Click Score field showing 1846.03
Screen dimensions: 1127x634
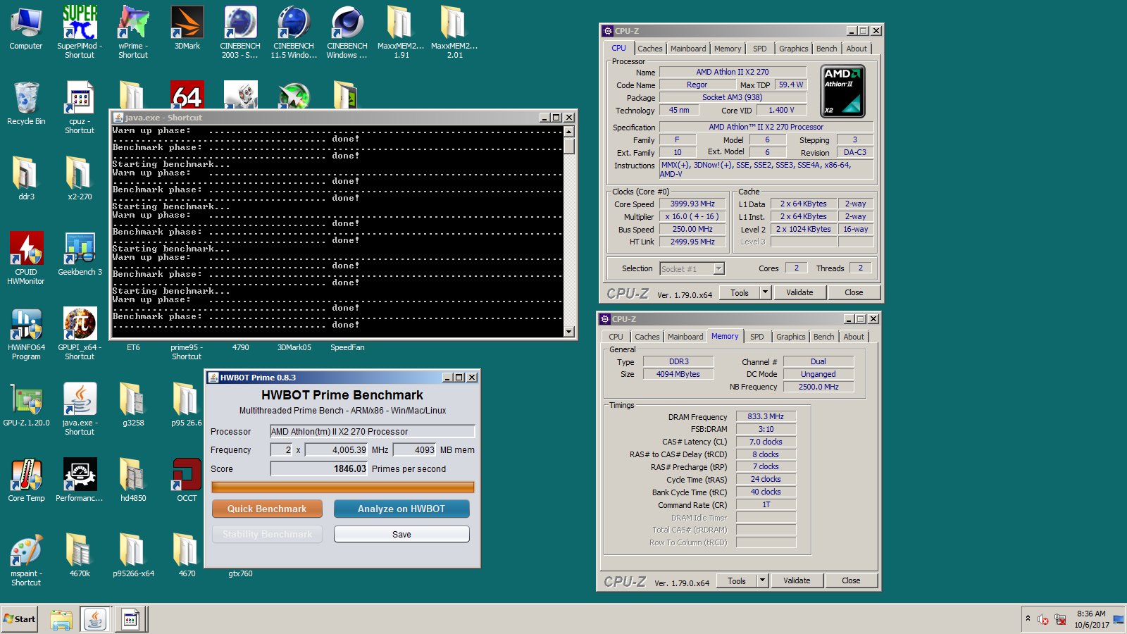pyautogui.click(x=319, y=468)
